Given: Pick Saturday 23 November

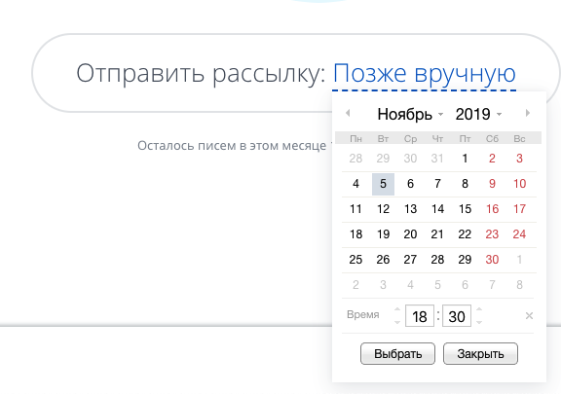Looking at the screenshot, I should [492, 234].
